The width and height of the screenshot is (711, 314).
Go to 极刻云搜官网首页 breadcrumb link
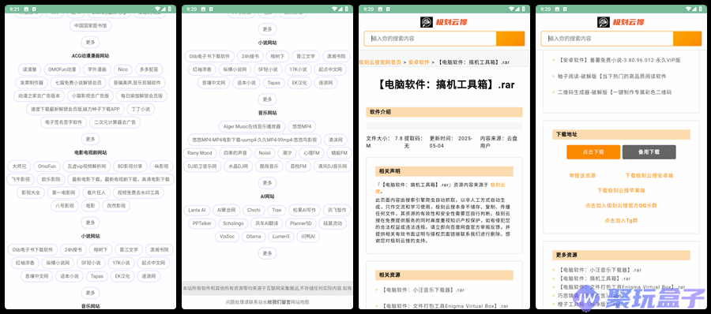pyautogui.click(x=380, y=62)
